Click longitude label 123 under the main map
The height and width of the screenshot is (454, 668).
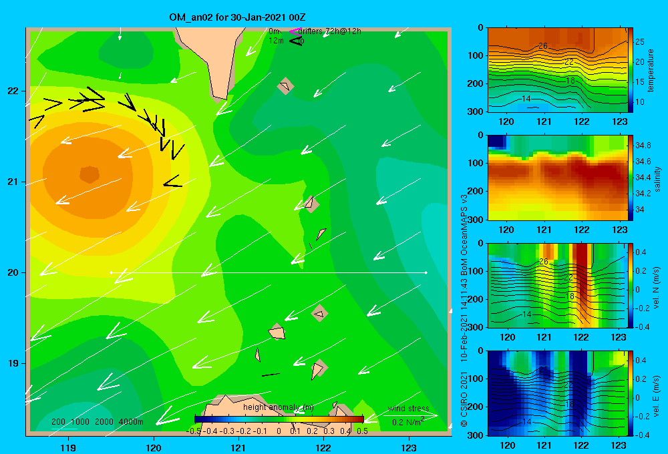click(x=409, y=447)
